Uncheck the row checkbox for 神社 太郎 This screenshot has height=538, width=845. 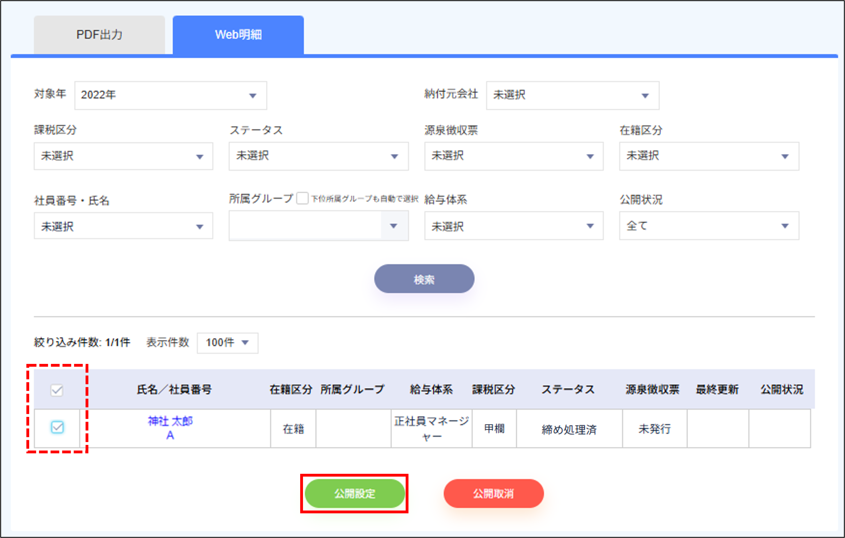[x=57, y=428]
